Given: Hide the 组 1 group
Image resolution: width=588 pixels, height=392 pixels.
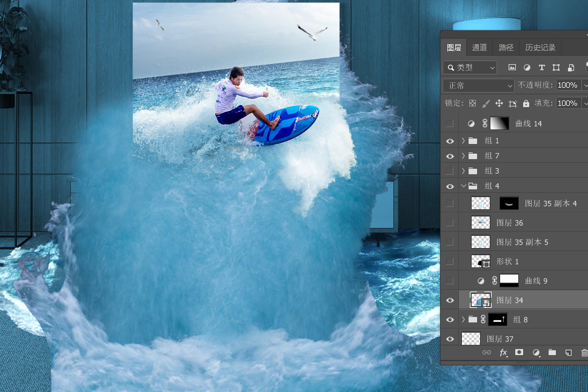Looking at the screenshot, I should click(450, 141).
